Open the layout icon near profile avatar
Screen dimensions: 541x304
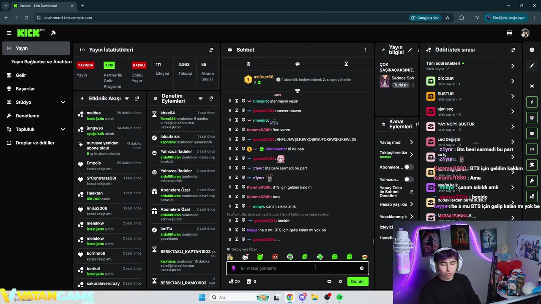click(509, 33)
